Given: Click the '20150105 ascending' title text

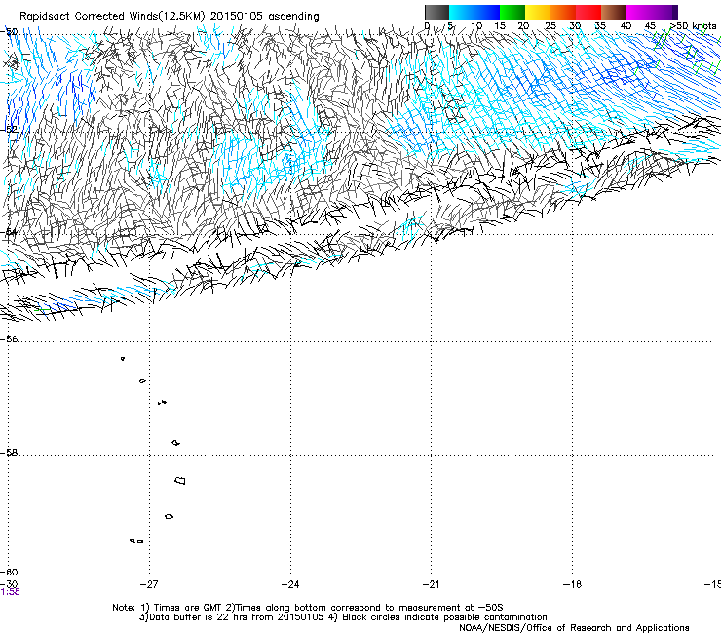Looking at the screenshot, I should [x=264, y=17].
